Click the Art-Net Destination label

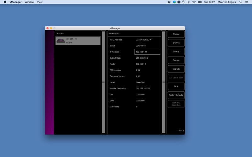click(118, 89)
